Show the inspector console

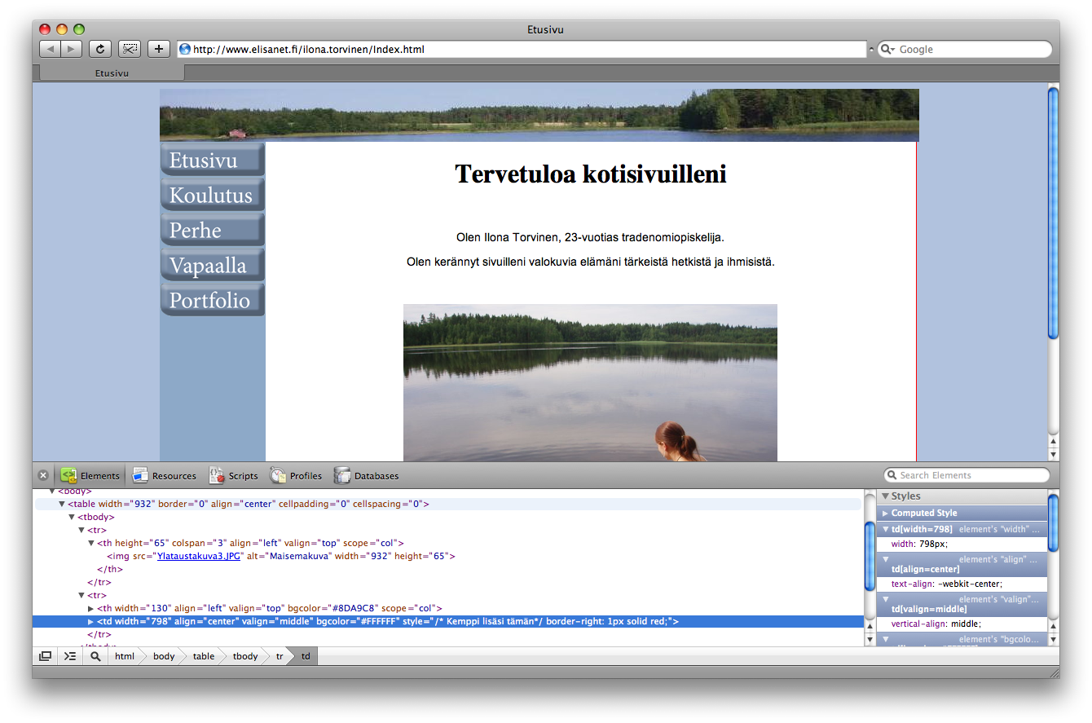[70, 656]
